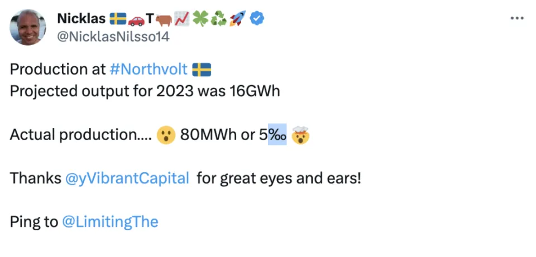This screenshot has width=536, height=257.
Task: Click the bull emoji in the name
Action: (x=163, y=19)
